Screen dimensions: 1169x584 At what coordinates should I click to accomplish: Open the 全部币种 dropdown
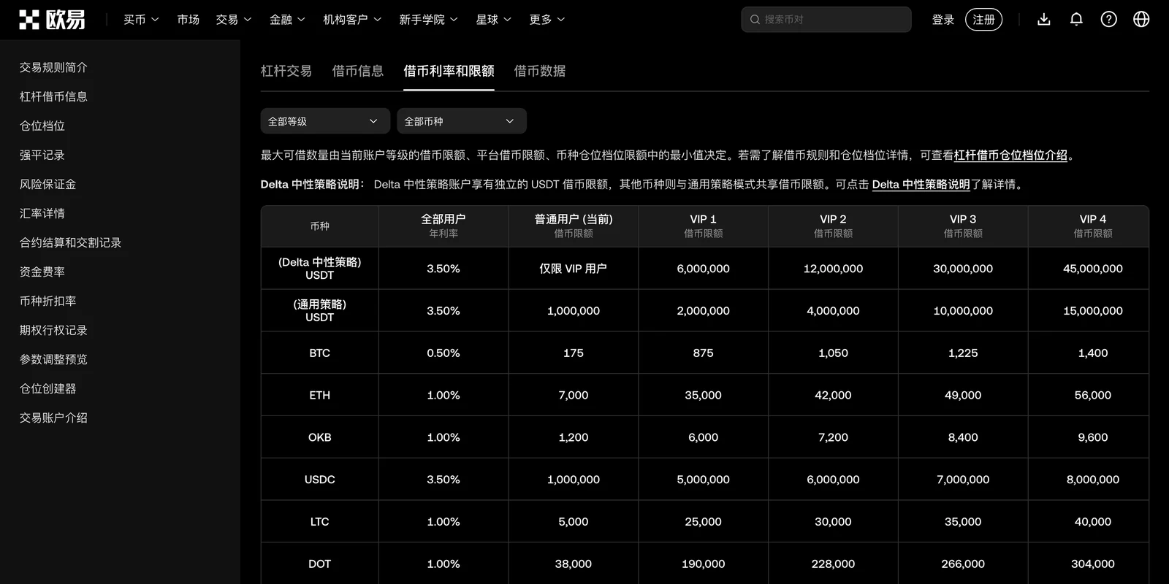[462, 121]
